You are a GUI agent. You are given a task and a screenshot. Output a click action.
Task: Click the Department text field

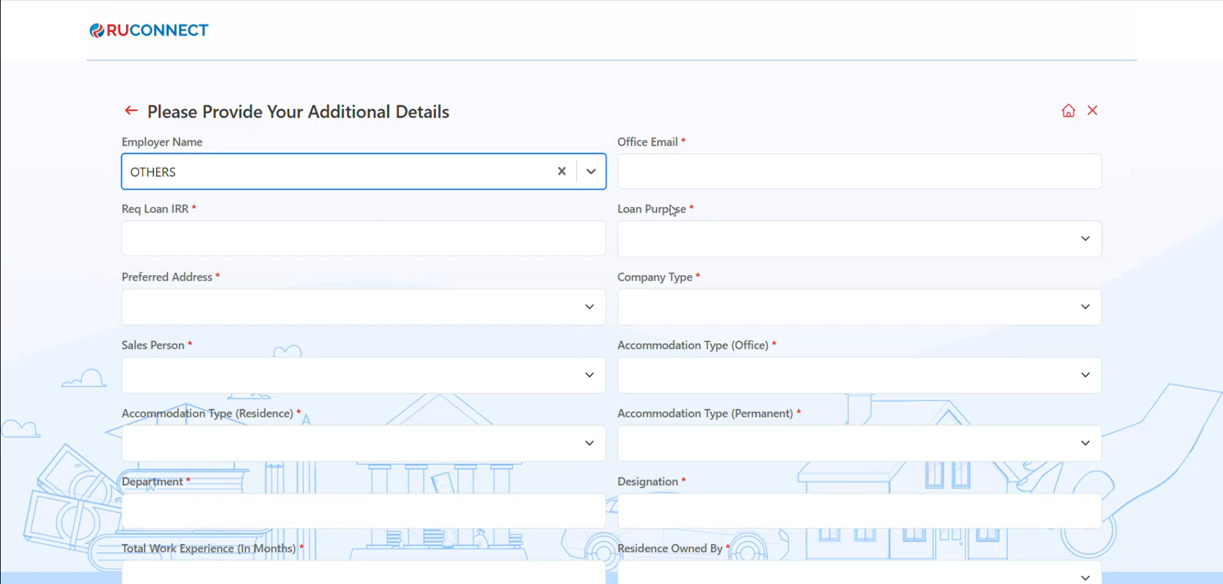pyautogui.click(x=363, y=510)
